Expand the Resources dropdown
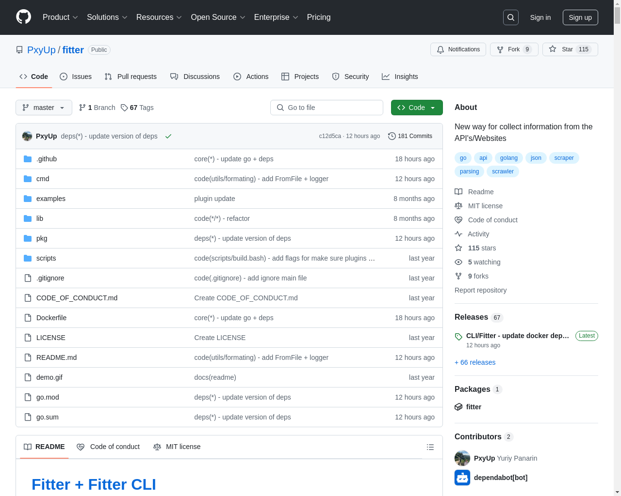Screen dimensions: 621x496 point(159,17)
